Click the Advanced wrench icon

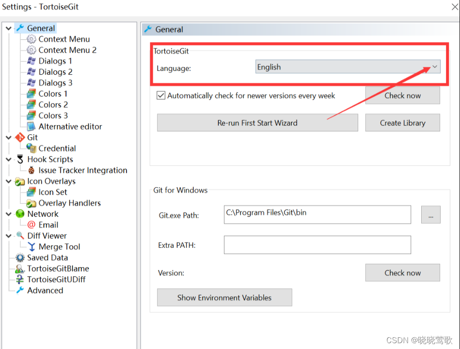click(20, 290)
